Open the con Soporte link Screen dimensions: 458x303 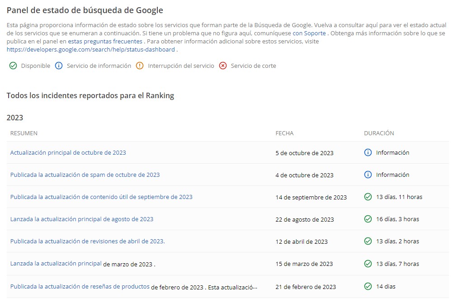click(309, 33)
